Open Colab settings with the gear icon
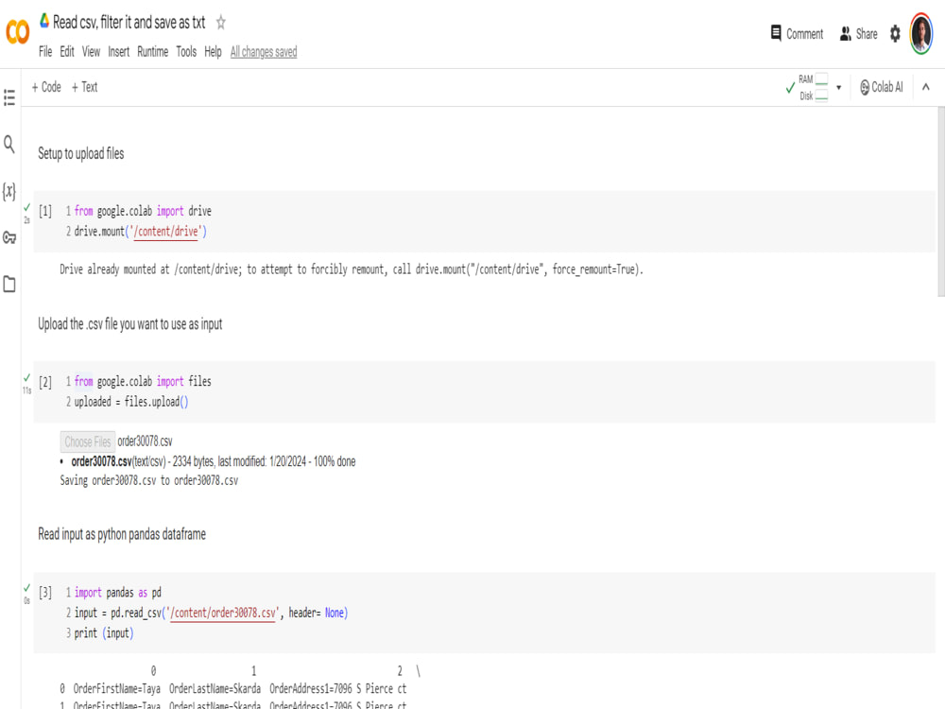 (894, 33)
